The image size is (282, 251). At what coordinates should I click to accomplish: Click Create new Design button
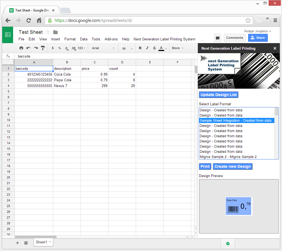coord(233,166)
